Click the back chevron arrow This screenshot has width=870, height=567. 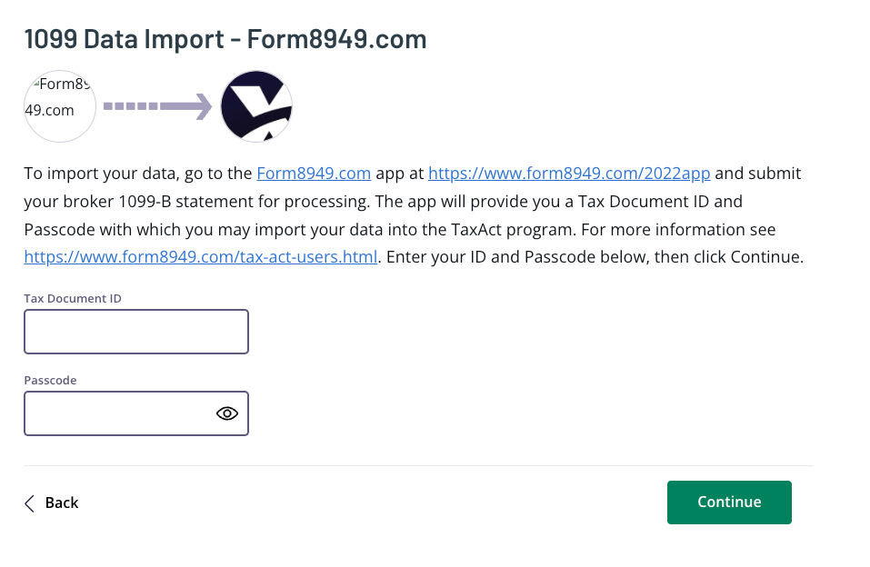pos(27,502)
